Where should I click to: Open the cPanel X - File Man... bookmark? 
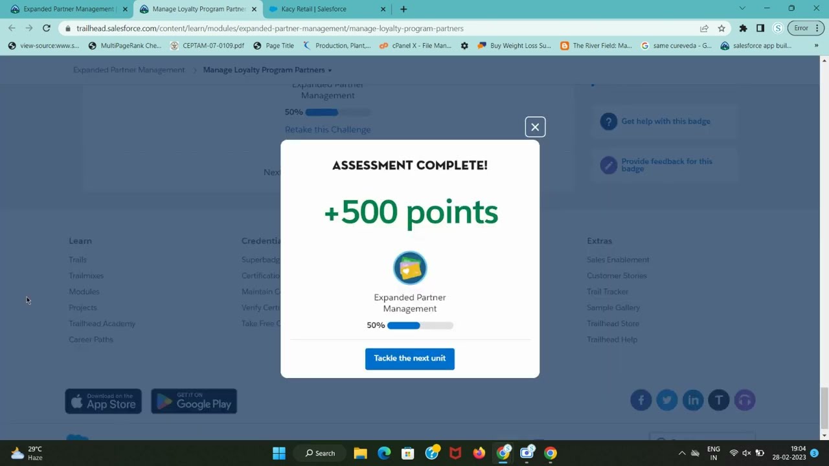(415, 46)
